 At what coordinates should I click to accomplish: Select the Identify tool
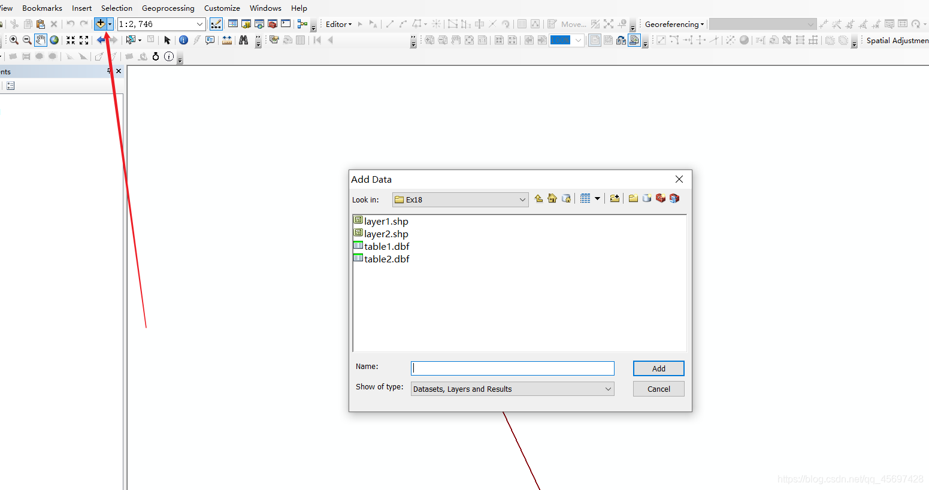[183, 40]
